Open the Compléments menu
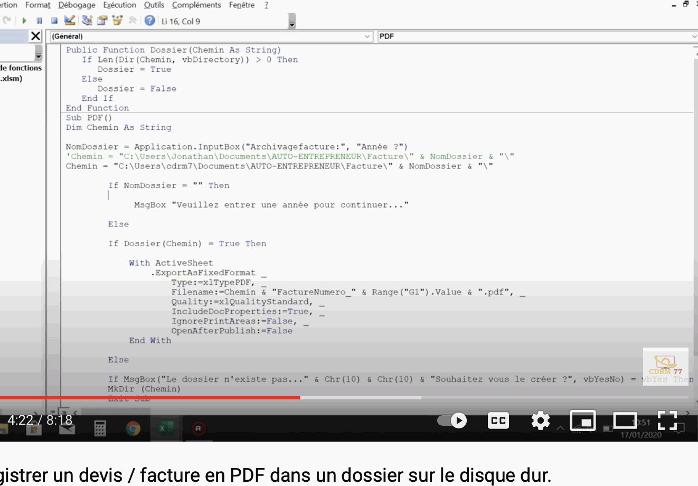 [x=196, y=5]
